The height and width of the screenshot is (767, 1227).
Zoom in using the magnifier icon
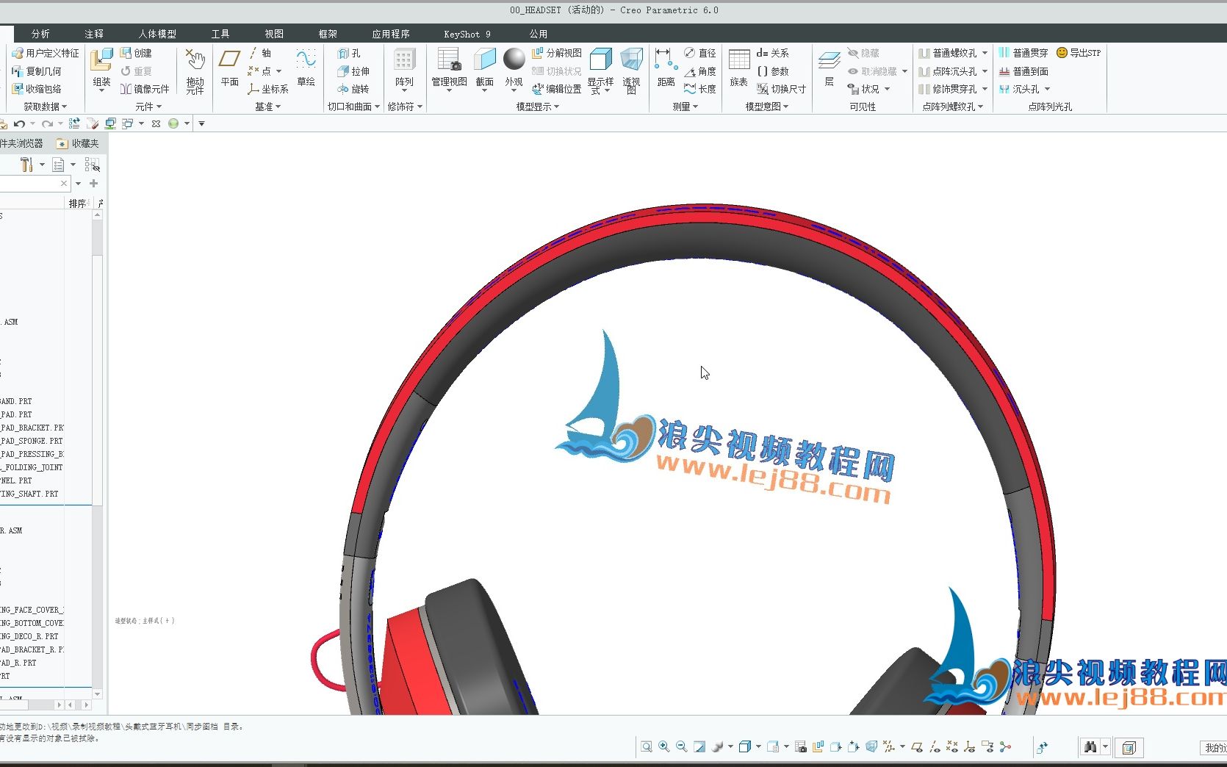pos(663,746)
